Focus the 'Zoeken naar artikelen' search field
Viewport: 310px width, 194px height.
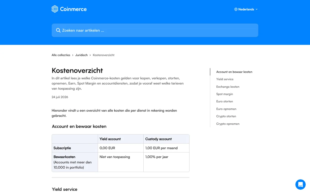tap(155, 30)
